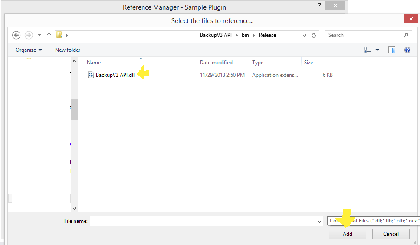This screenshot has width=420, height=245.
Task: Open the File name dropdown arrow
Action: [319, 222]
